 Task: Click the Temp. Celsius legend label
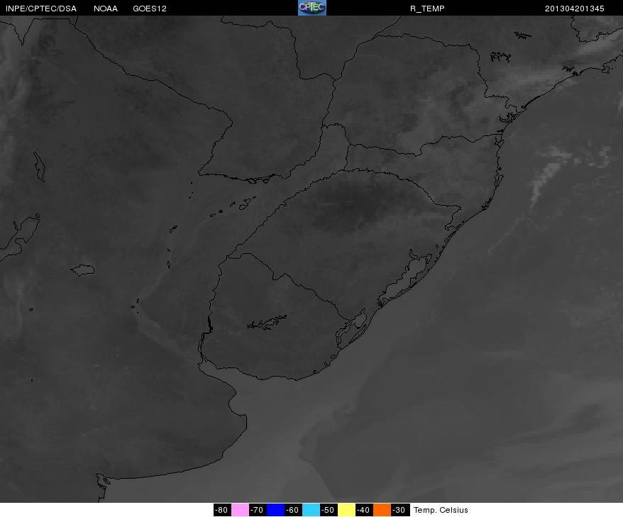[x=441, y=510]
